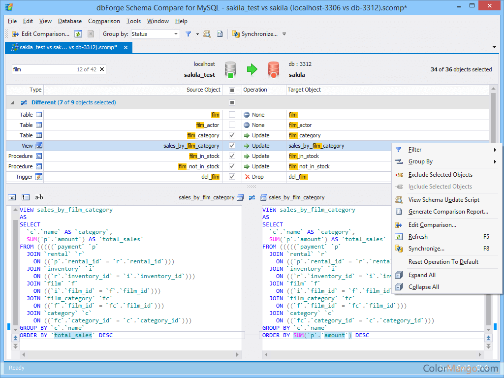504x378 pixels.
Task: Click the View Schema Update Script toolbar icon
Action: point(206,34)
